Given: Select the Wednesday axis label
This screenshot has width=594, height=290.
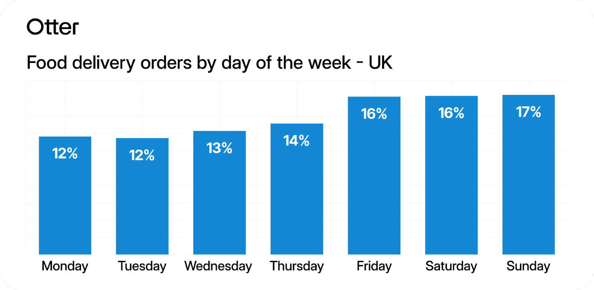Looking at the screenshot, I should tap(218, 266).
